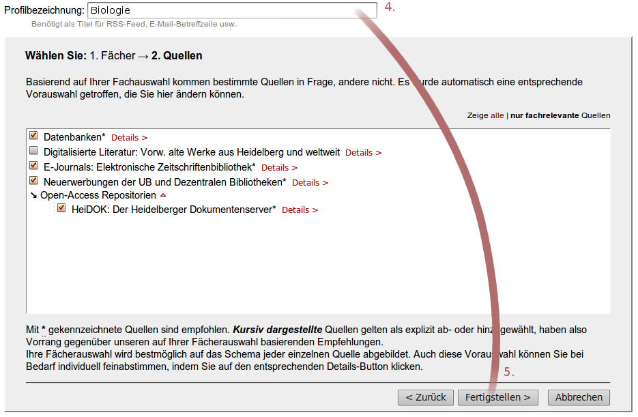Screen dimensions: 638x417
Task: Open Details for Datenbanken
Action: [x=129, y=138]
